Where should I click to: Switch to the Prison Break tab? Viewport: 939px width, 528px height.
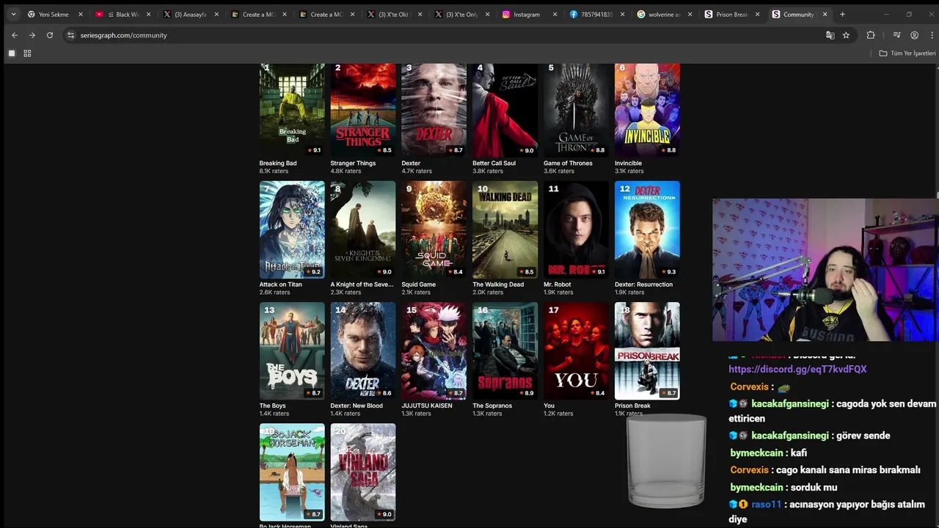[x=731, y=14]
